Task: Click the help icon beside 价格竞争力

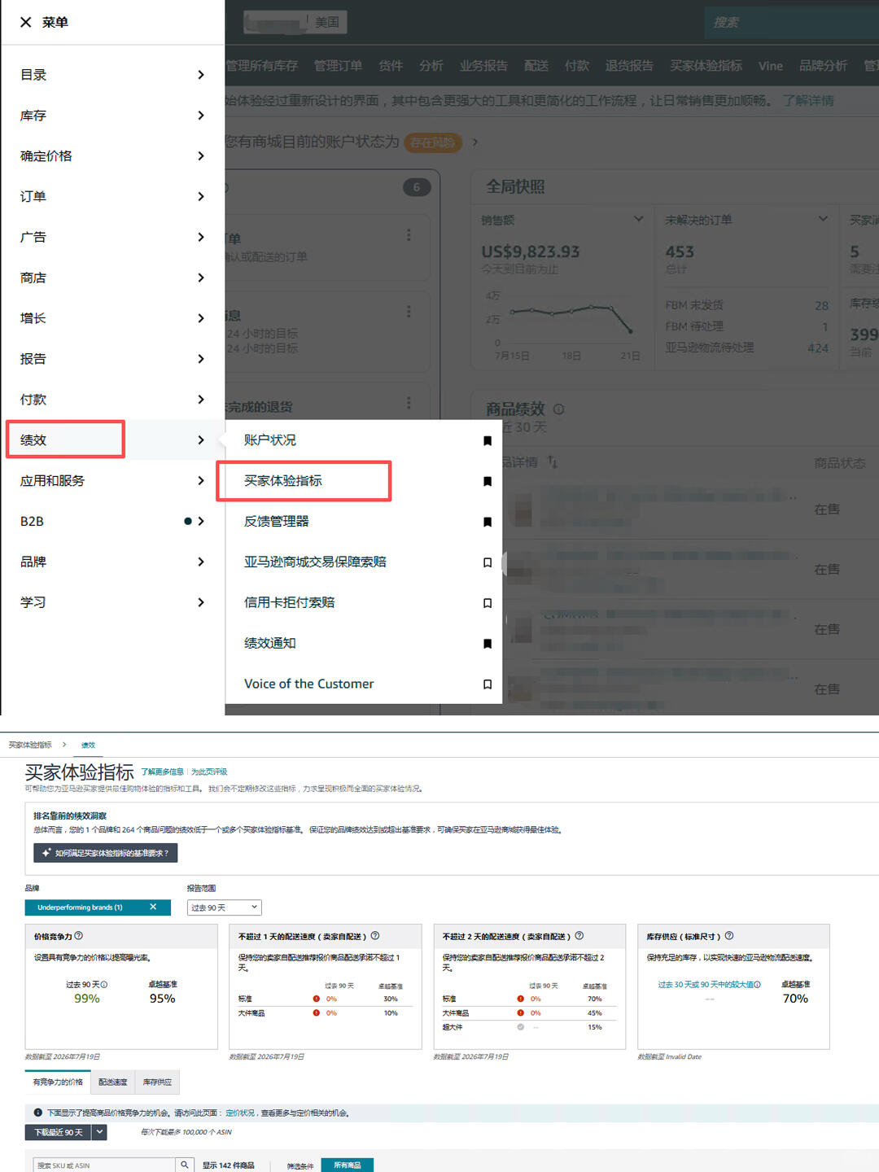Action: point(79,936)
